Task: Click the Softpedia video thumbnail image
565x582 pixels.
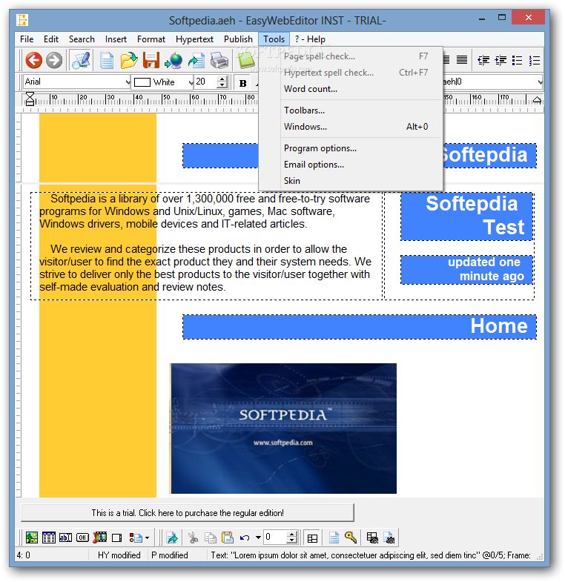Action: coord(283,429)
